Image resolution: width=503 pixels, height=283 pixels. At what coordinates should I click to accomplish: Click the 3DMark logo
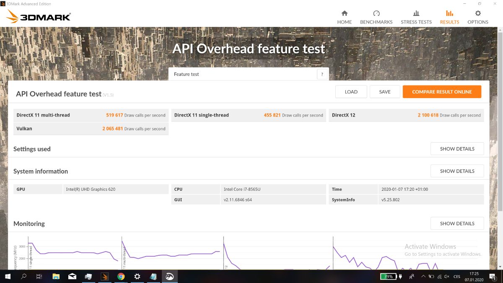[x=39, y=17]
